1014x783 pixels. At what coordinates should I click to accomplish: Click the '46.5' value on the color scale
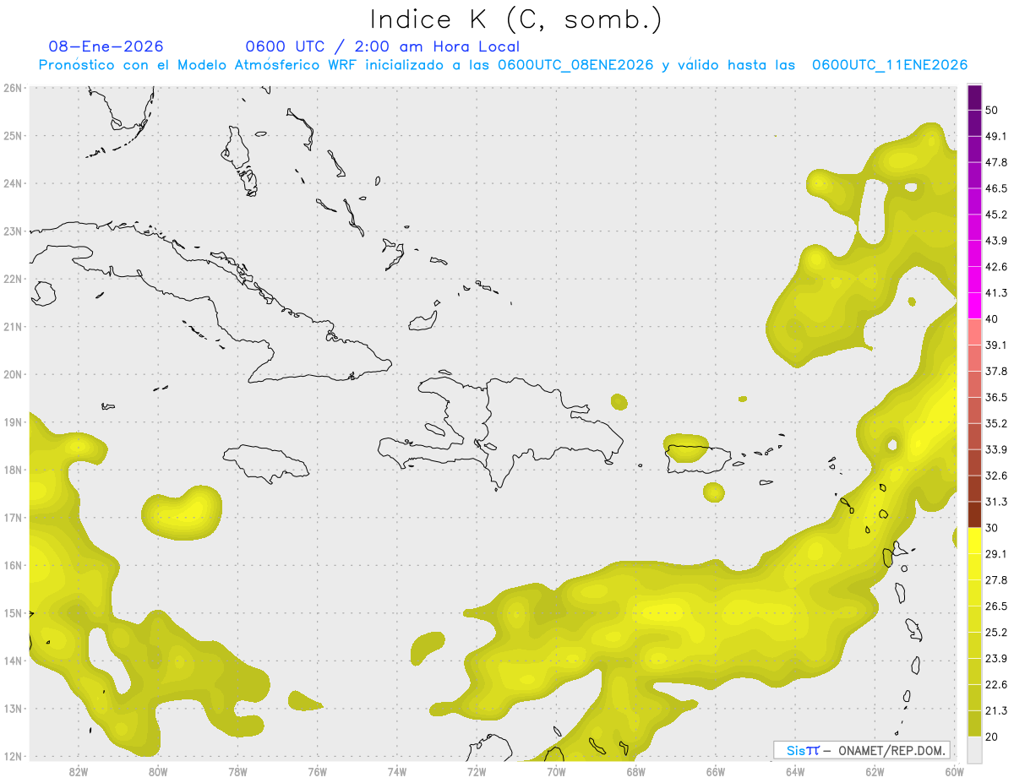tap(996, 188)
